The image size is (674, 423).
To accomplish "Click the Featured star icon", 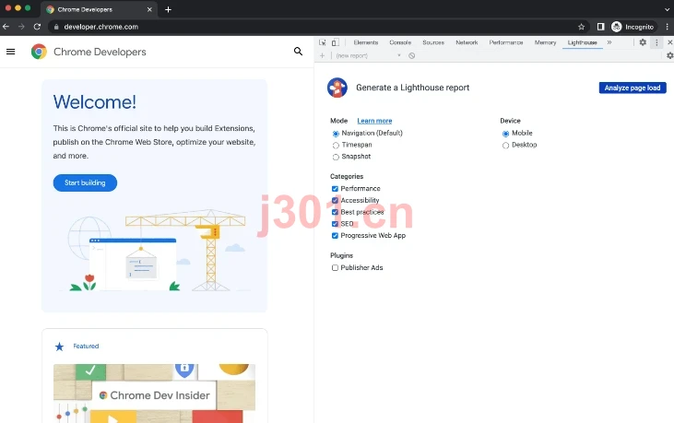I will (59, 347).
